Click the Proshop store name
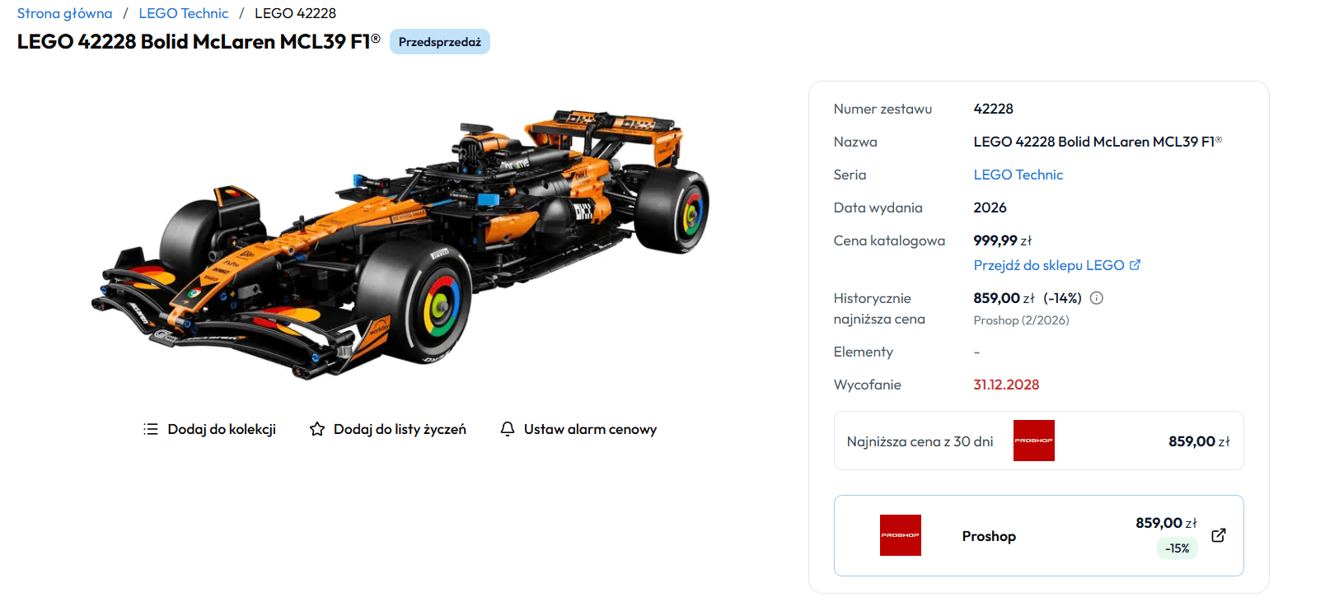 989,536
